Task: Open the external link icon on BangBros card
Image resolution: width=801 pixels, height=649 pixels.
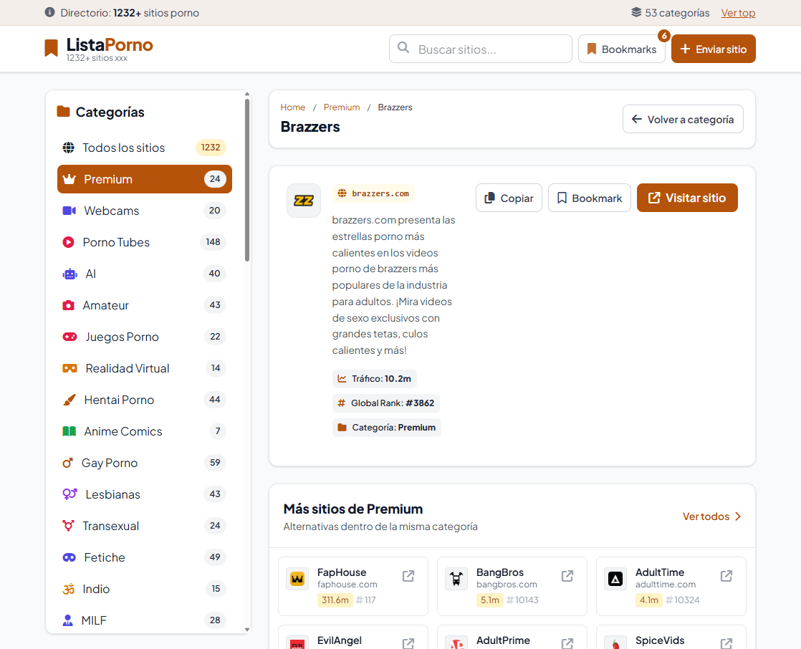Action: tap(567, 576)
